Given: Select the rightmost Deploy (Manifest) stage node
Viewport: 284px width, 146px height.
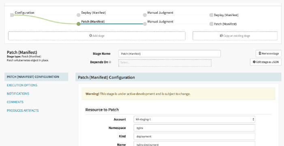Looking at the screenshot, I should [211, 15].
